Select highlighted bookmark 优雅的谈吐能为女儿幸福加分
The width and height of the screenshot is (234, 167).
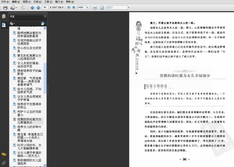pos(29,121)
